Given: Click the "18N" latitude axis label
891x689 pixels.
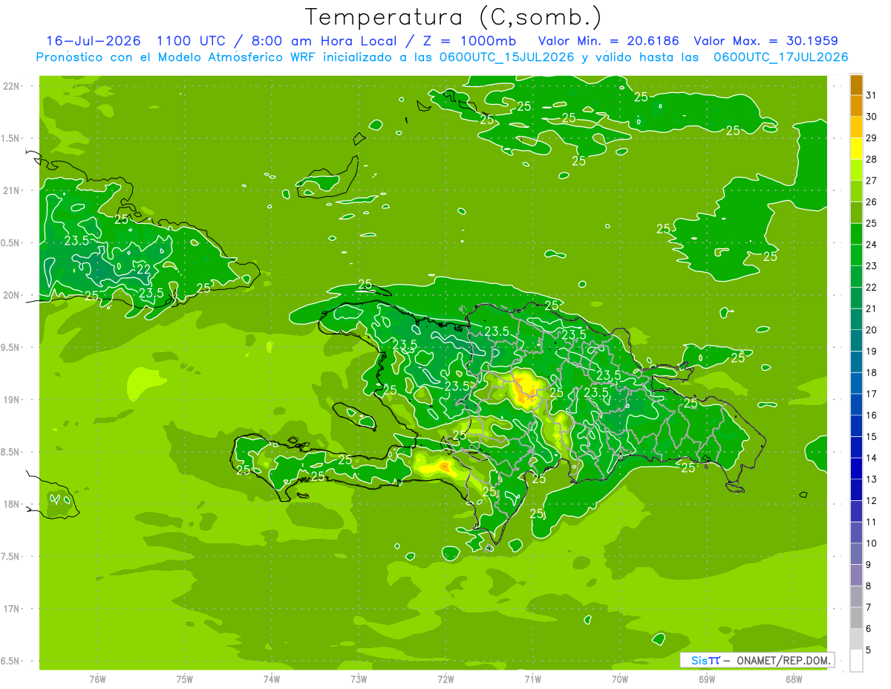Looking at the screenshot, I should tap(13, 504).
